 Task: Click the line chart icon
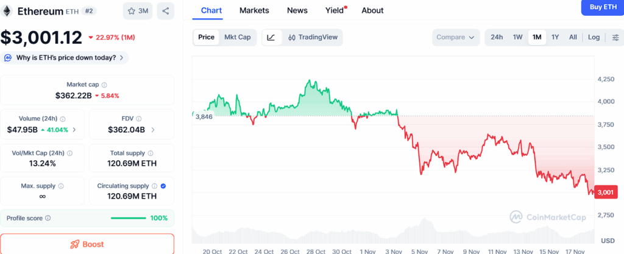271,37
